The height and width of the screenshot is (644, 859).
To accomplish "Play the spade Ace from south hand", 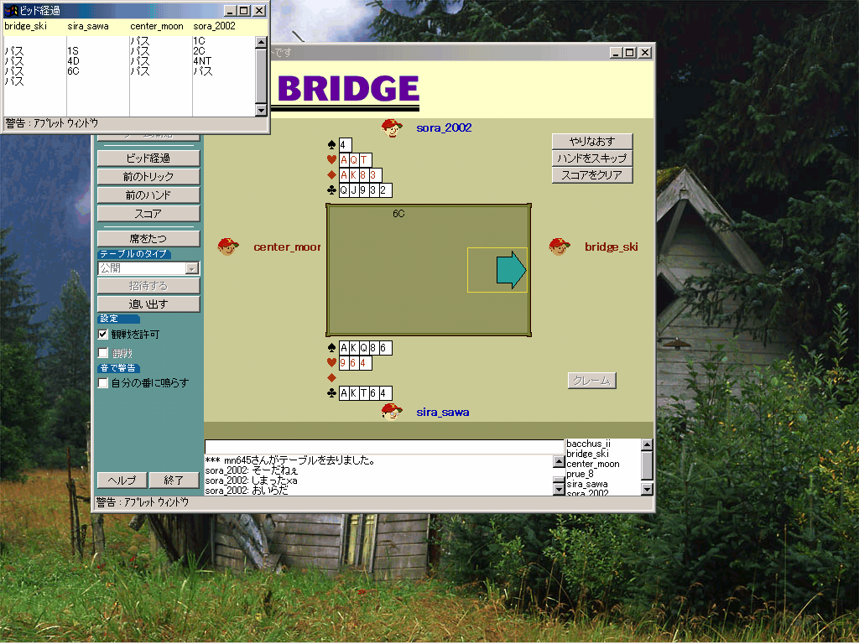I will pos(343,348).
